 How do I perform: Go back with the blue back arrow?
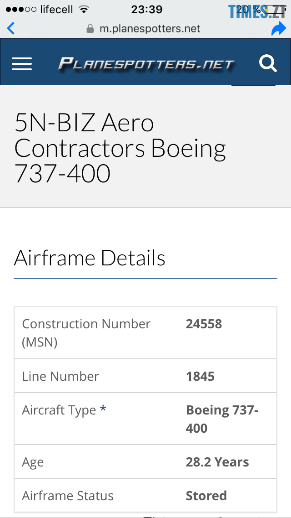11,29
